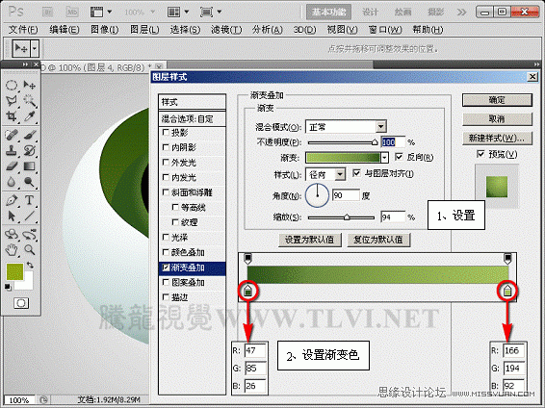
Task: Enable the 颜色叠加 color overlay checkbox
Action: coord(166,252)
